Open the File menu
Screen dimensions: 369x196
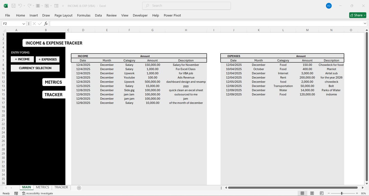pyautogui.click(x=7, y=15)
